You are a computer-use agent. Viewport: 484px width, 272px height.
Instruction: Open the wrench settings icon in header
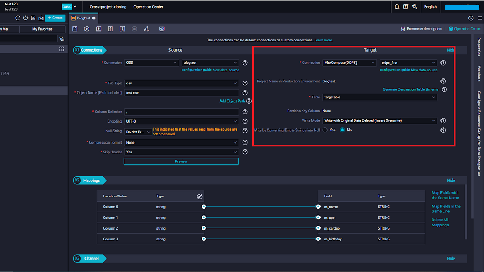tap(414, 7)
